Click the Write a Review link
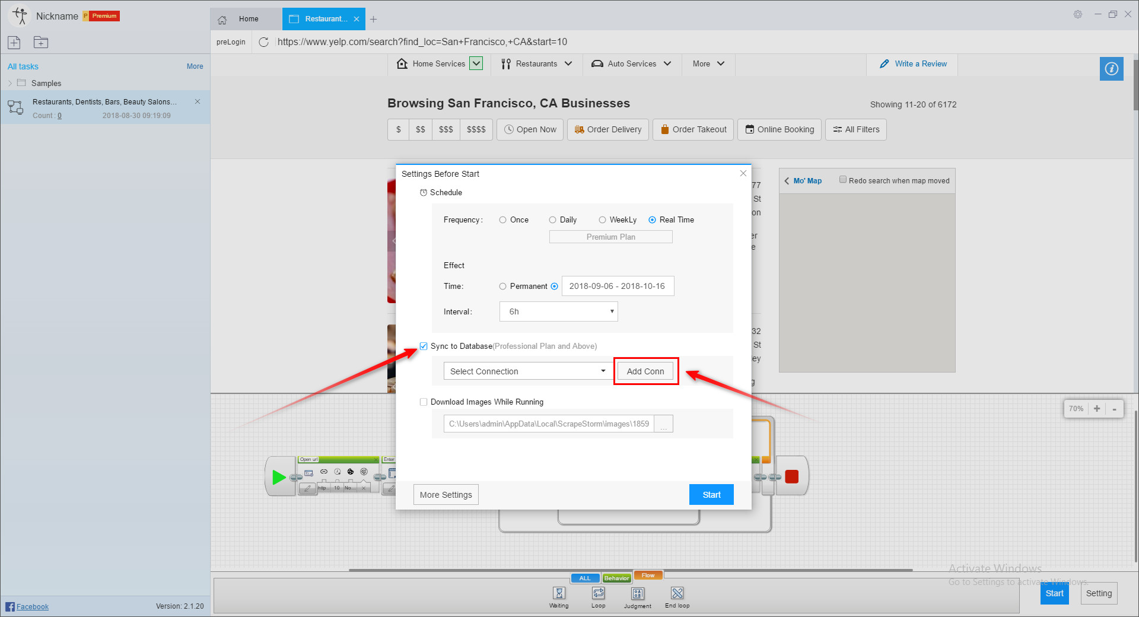The width and height of the screenshot is (1139, 617). click(x=913, y=63)
